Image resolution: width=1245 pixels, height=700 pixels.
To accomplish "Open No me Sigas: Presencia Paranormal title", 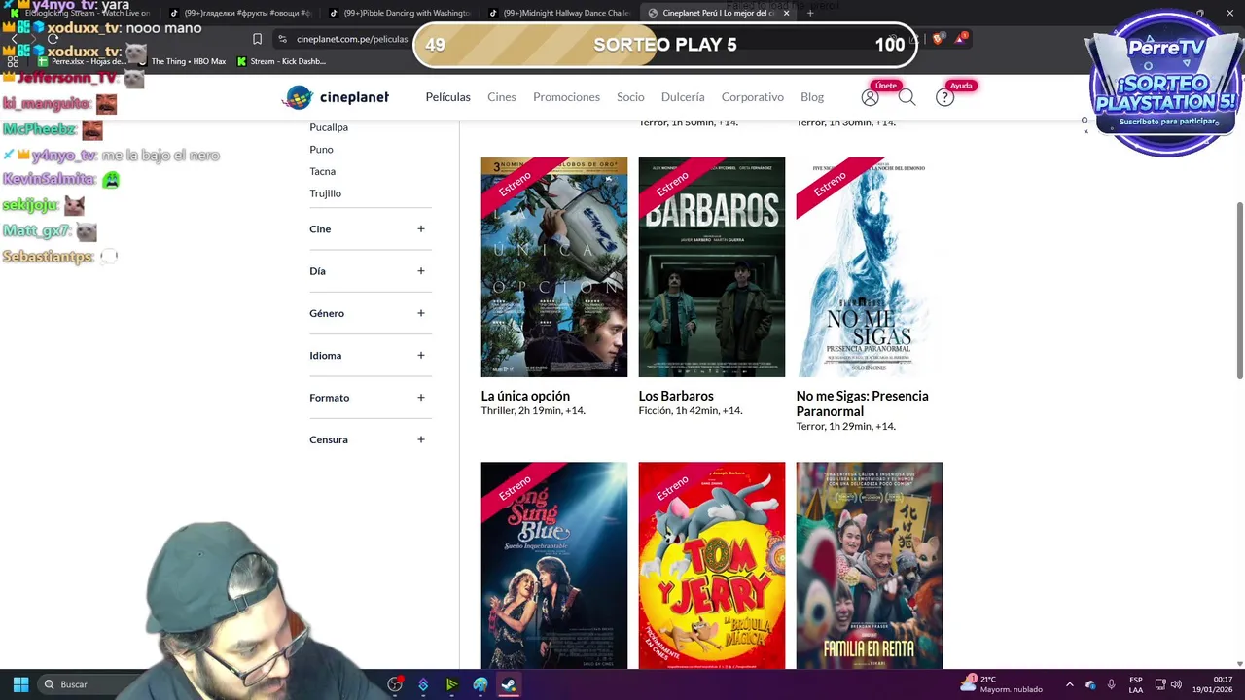I will 862,403.
